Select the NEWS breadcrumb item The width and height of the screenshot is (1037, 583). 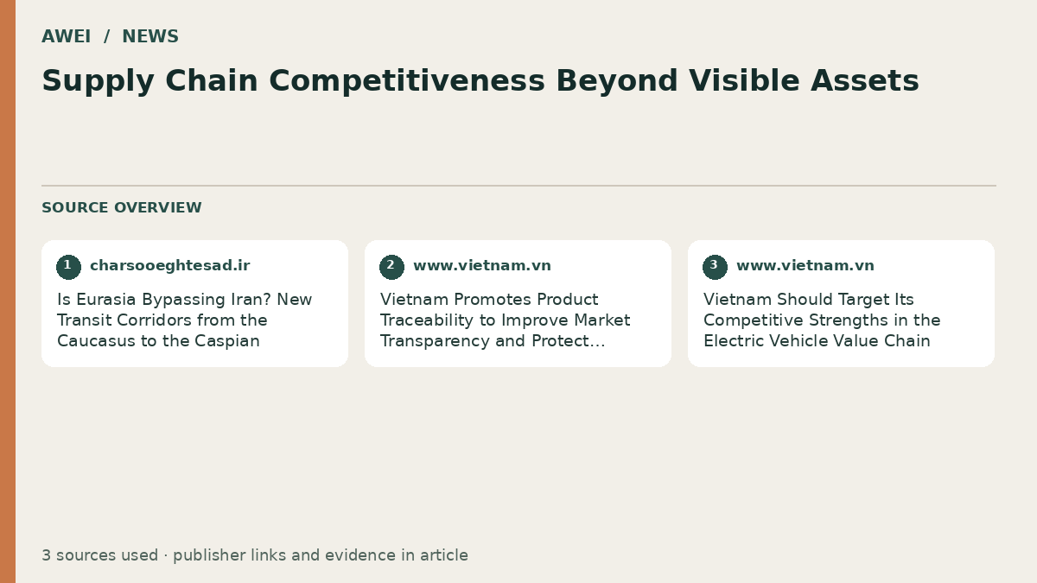click(150, 37)
